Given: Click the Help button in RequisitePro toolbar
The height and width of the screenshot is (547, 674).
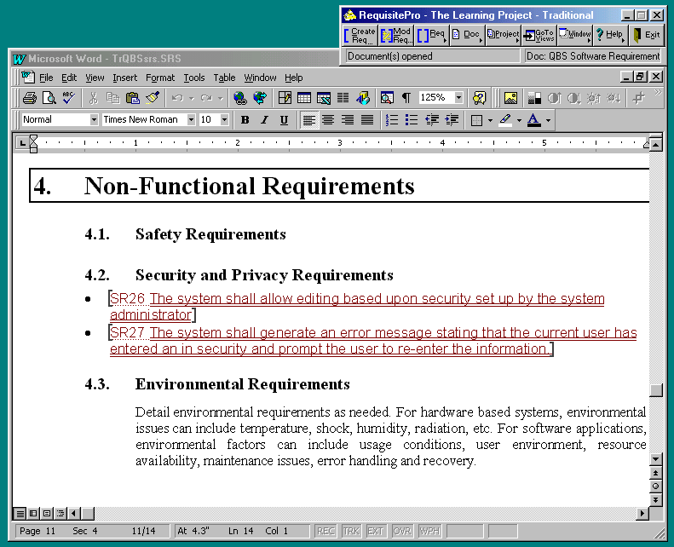Looking at the screenshot, I should [609, 35].
